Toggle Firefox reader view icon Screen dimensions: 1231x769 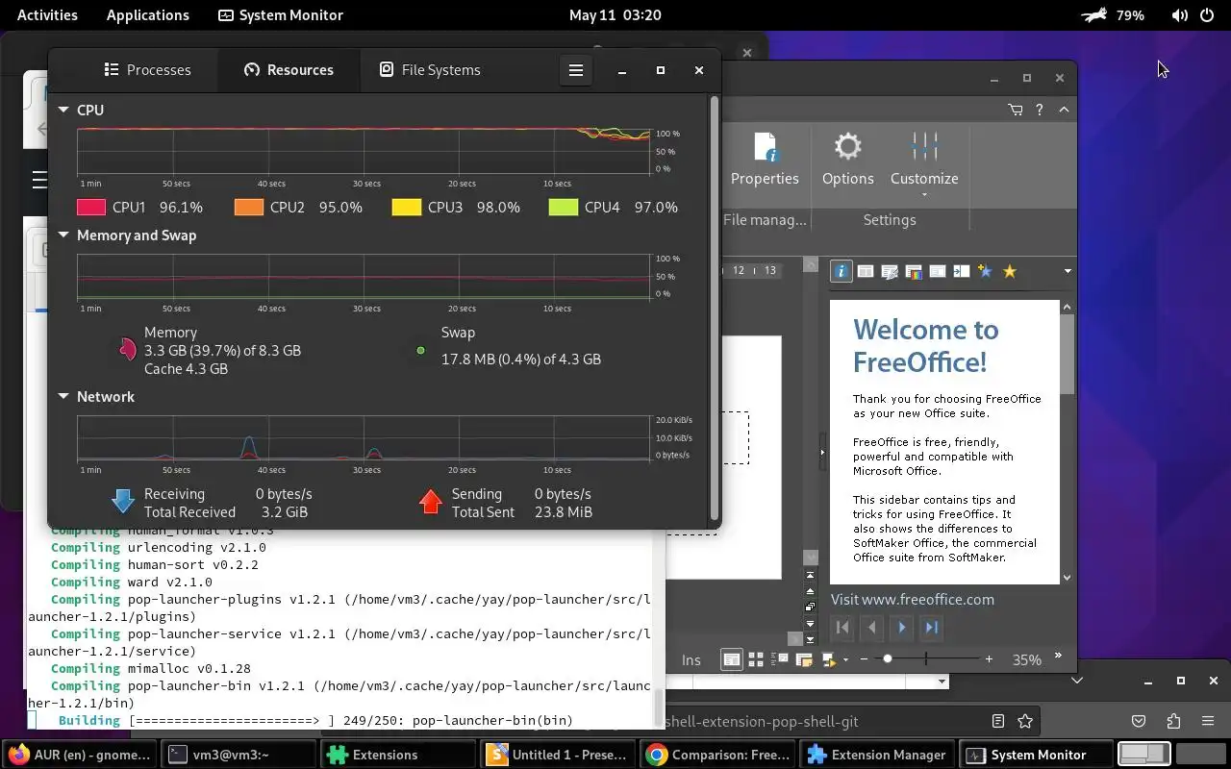[998, 721]
